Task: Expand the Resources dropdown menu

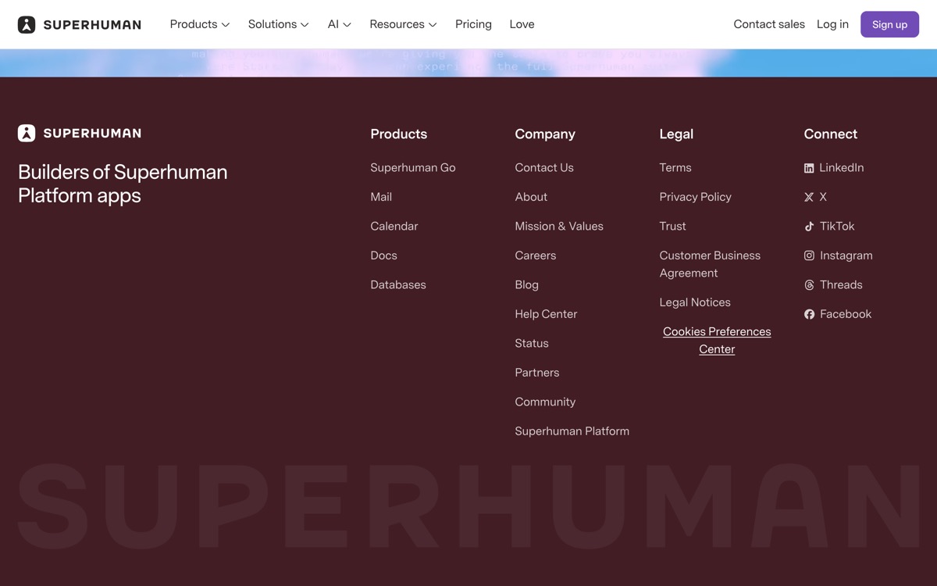Action: click(x=403, y=24)
